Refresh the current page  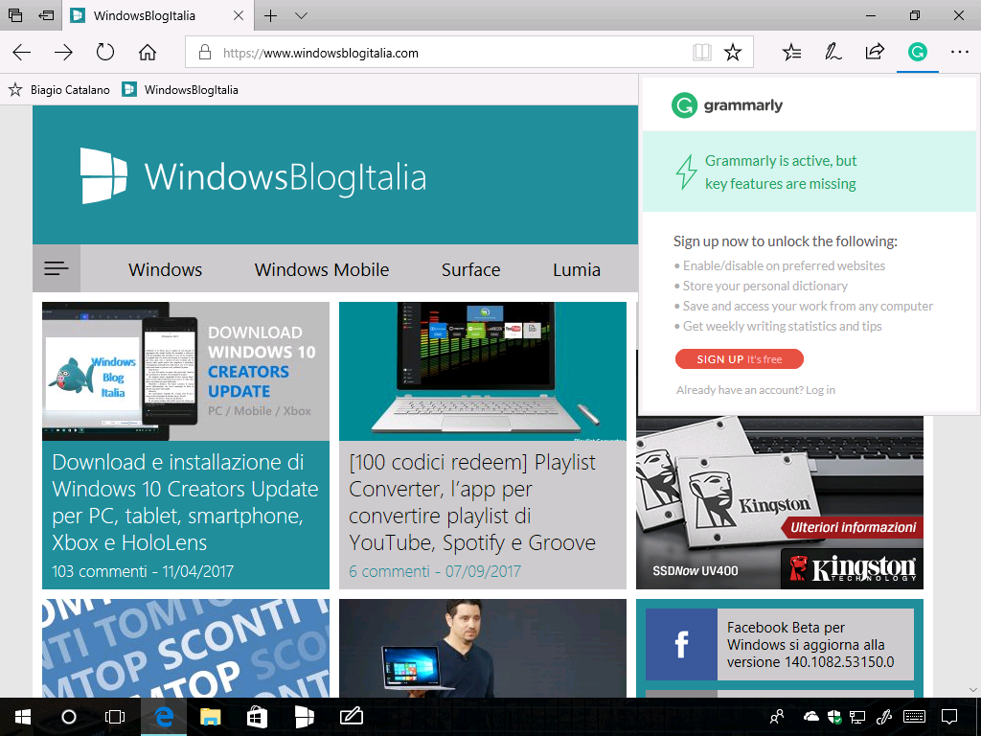pos(105,52)
